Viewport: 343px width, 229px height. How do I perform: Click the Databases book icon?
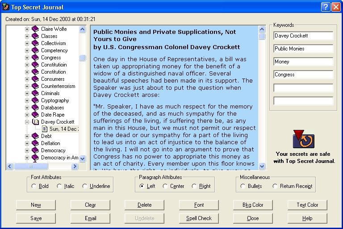35,108
